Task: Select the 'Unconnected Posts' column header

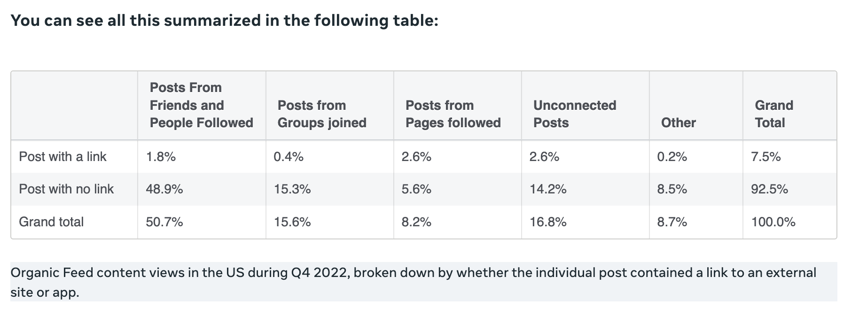Action: point(574,114)
